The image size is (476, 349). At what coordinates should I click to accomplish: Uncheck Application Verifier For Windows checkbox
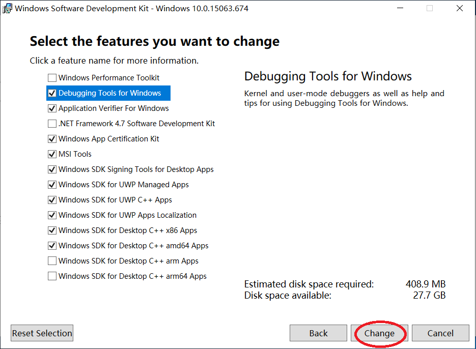click(52, 108)
